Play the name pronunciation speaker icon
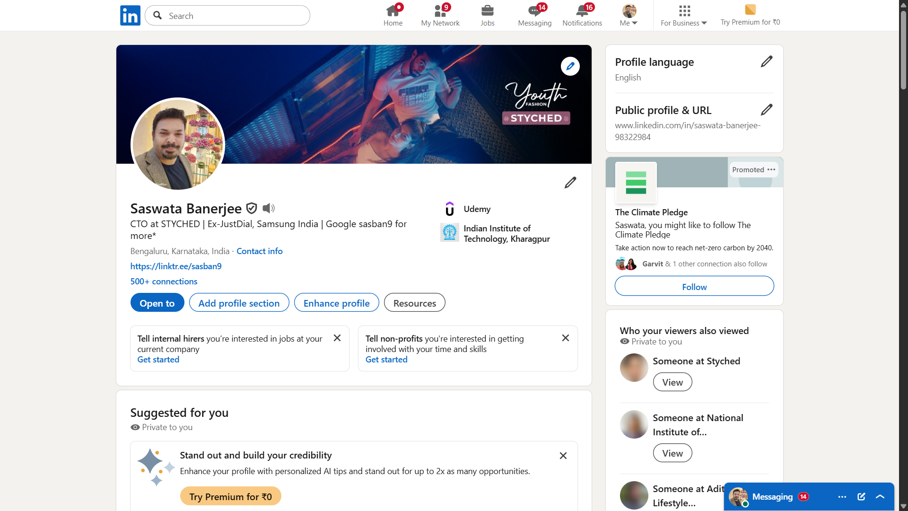 coord(268,208)
